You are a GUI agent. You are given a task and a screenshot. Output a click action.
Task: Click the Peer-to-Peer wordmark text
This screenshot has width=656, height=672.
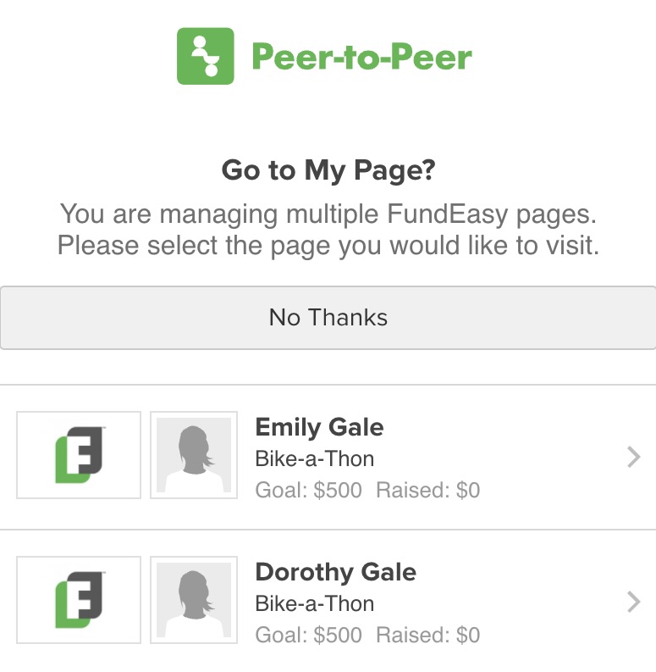pos(361,57)
